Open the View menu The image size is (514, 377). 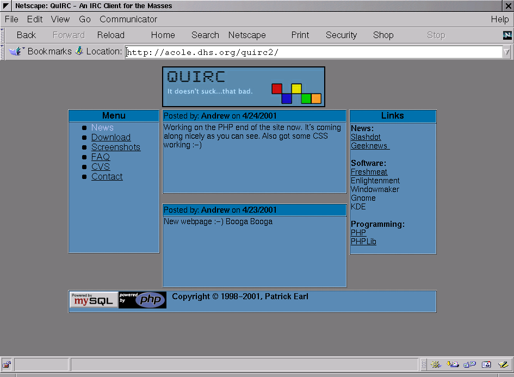tap(60, 19)
